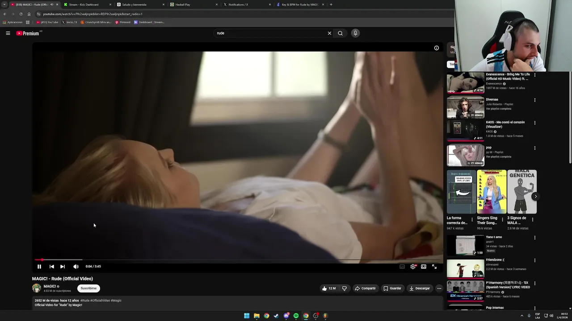The height and width of the screenshot is (321, 572).
Task: Open Crunchyroll bookmark
Action: (x=96, y=22)
